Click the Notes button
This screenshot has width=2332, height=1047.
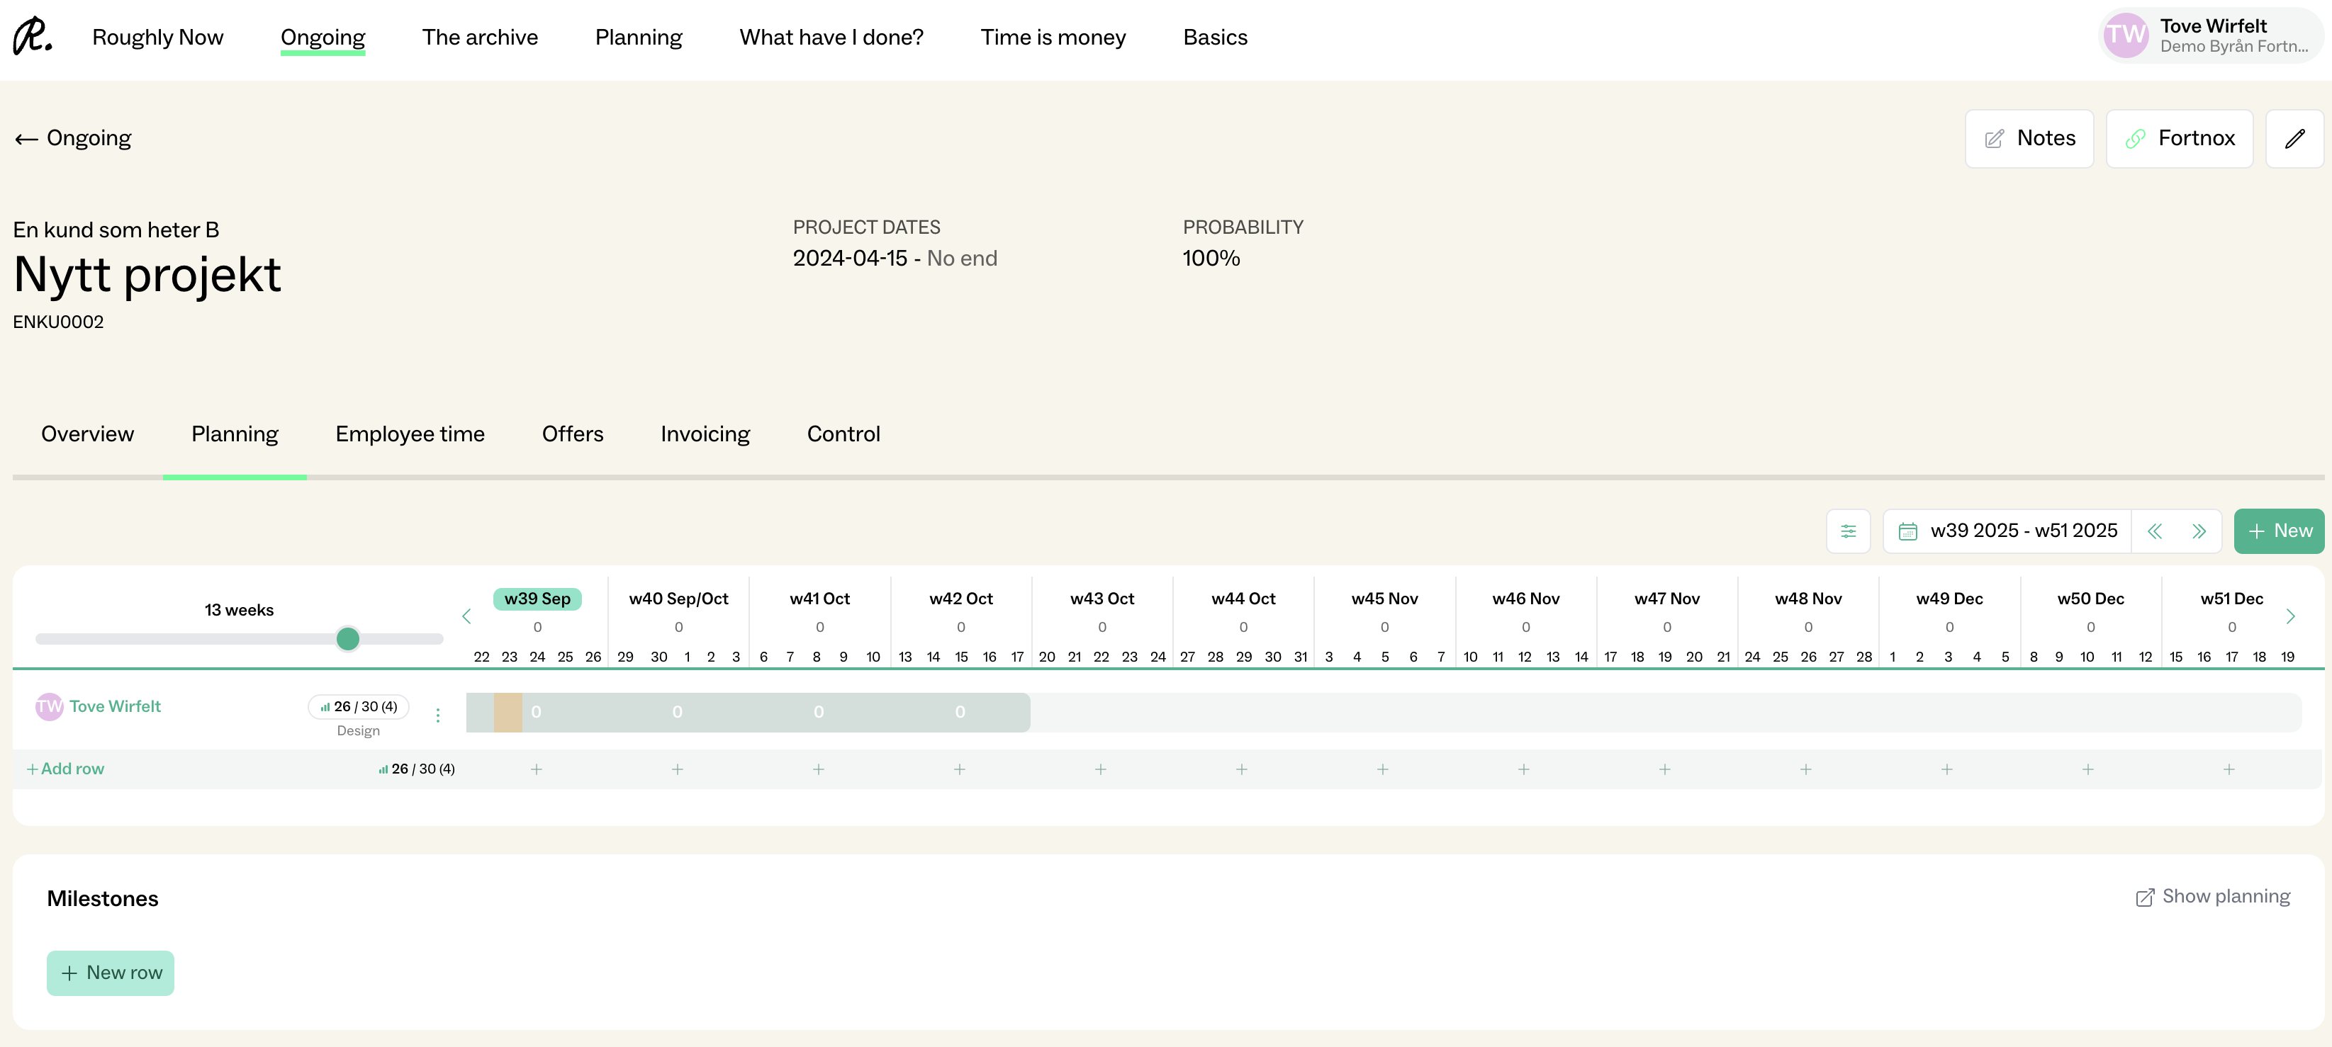coord(2029,138)
